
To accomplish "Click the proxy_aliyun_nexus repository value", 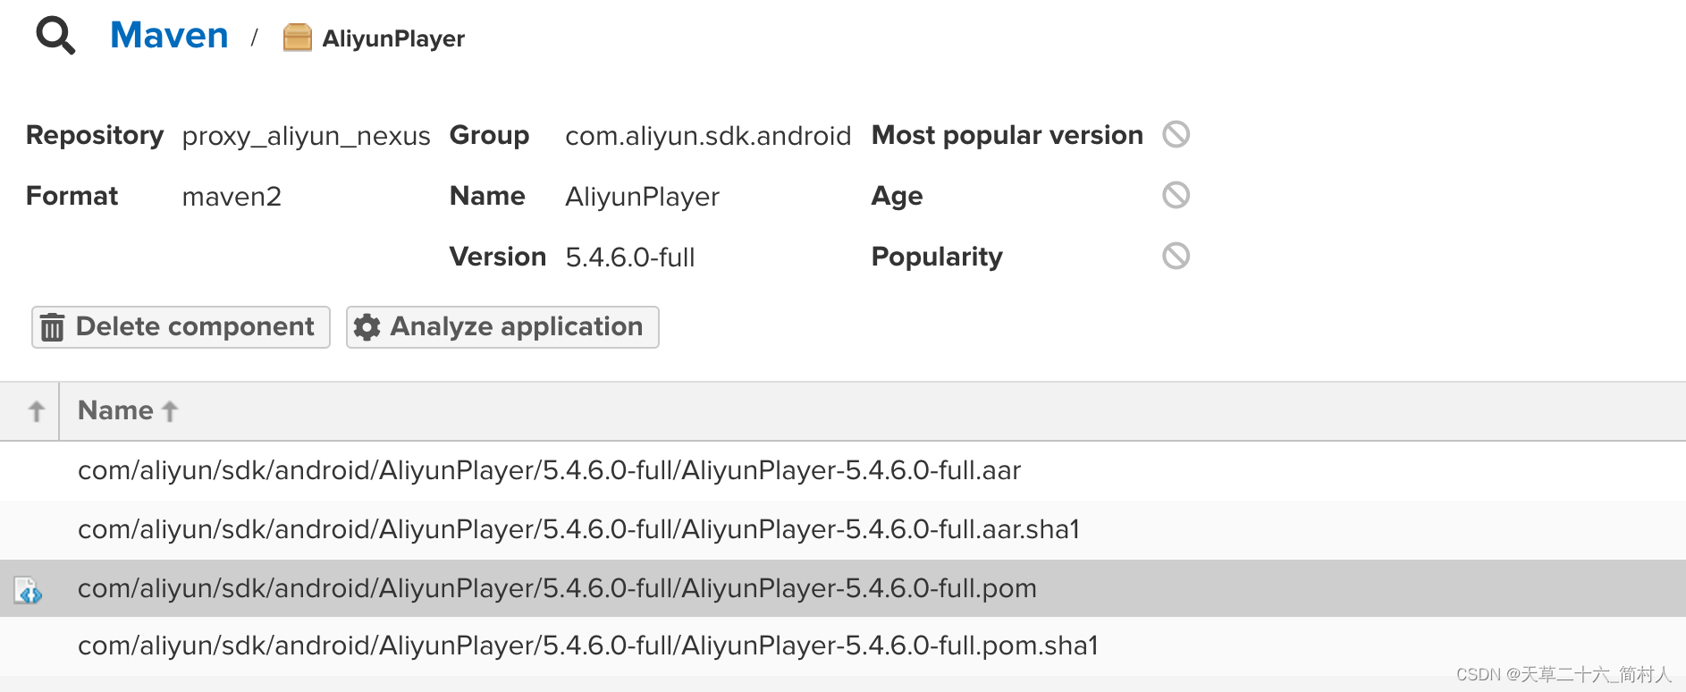I will point(306,136).
